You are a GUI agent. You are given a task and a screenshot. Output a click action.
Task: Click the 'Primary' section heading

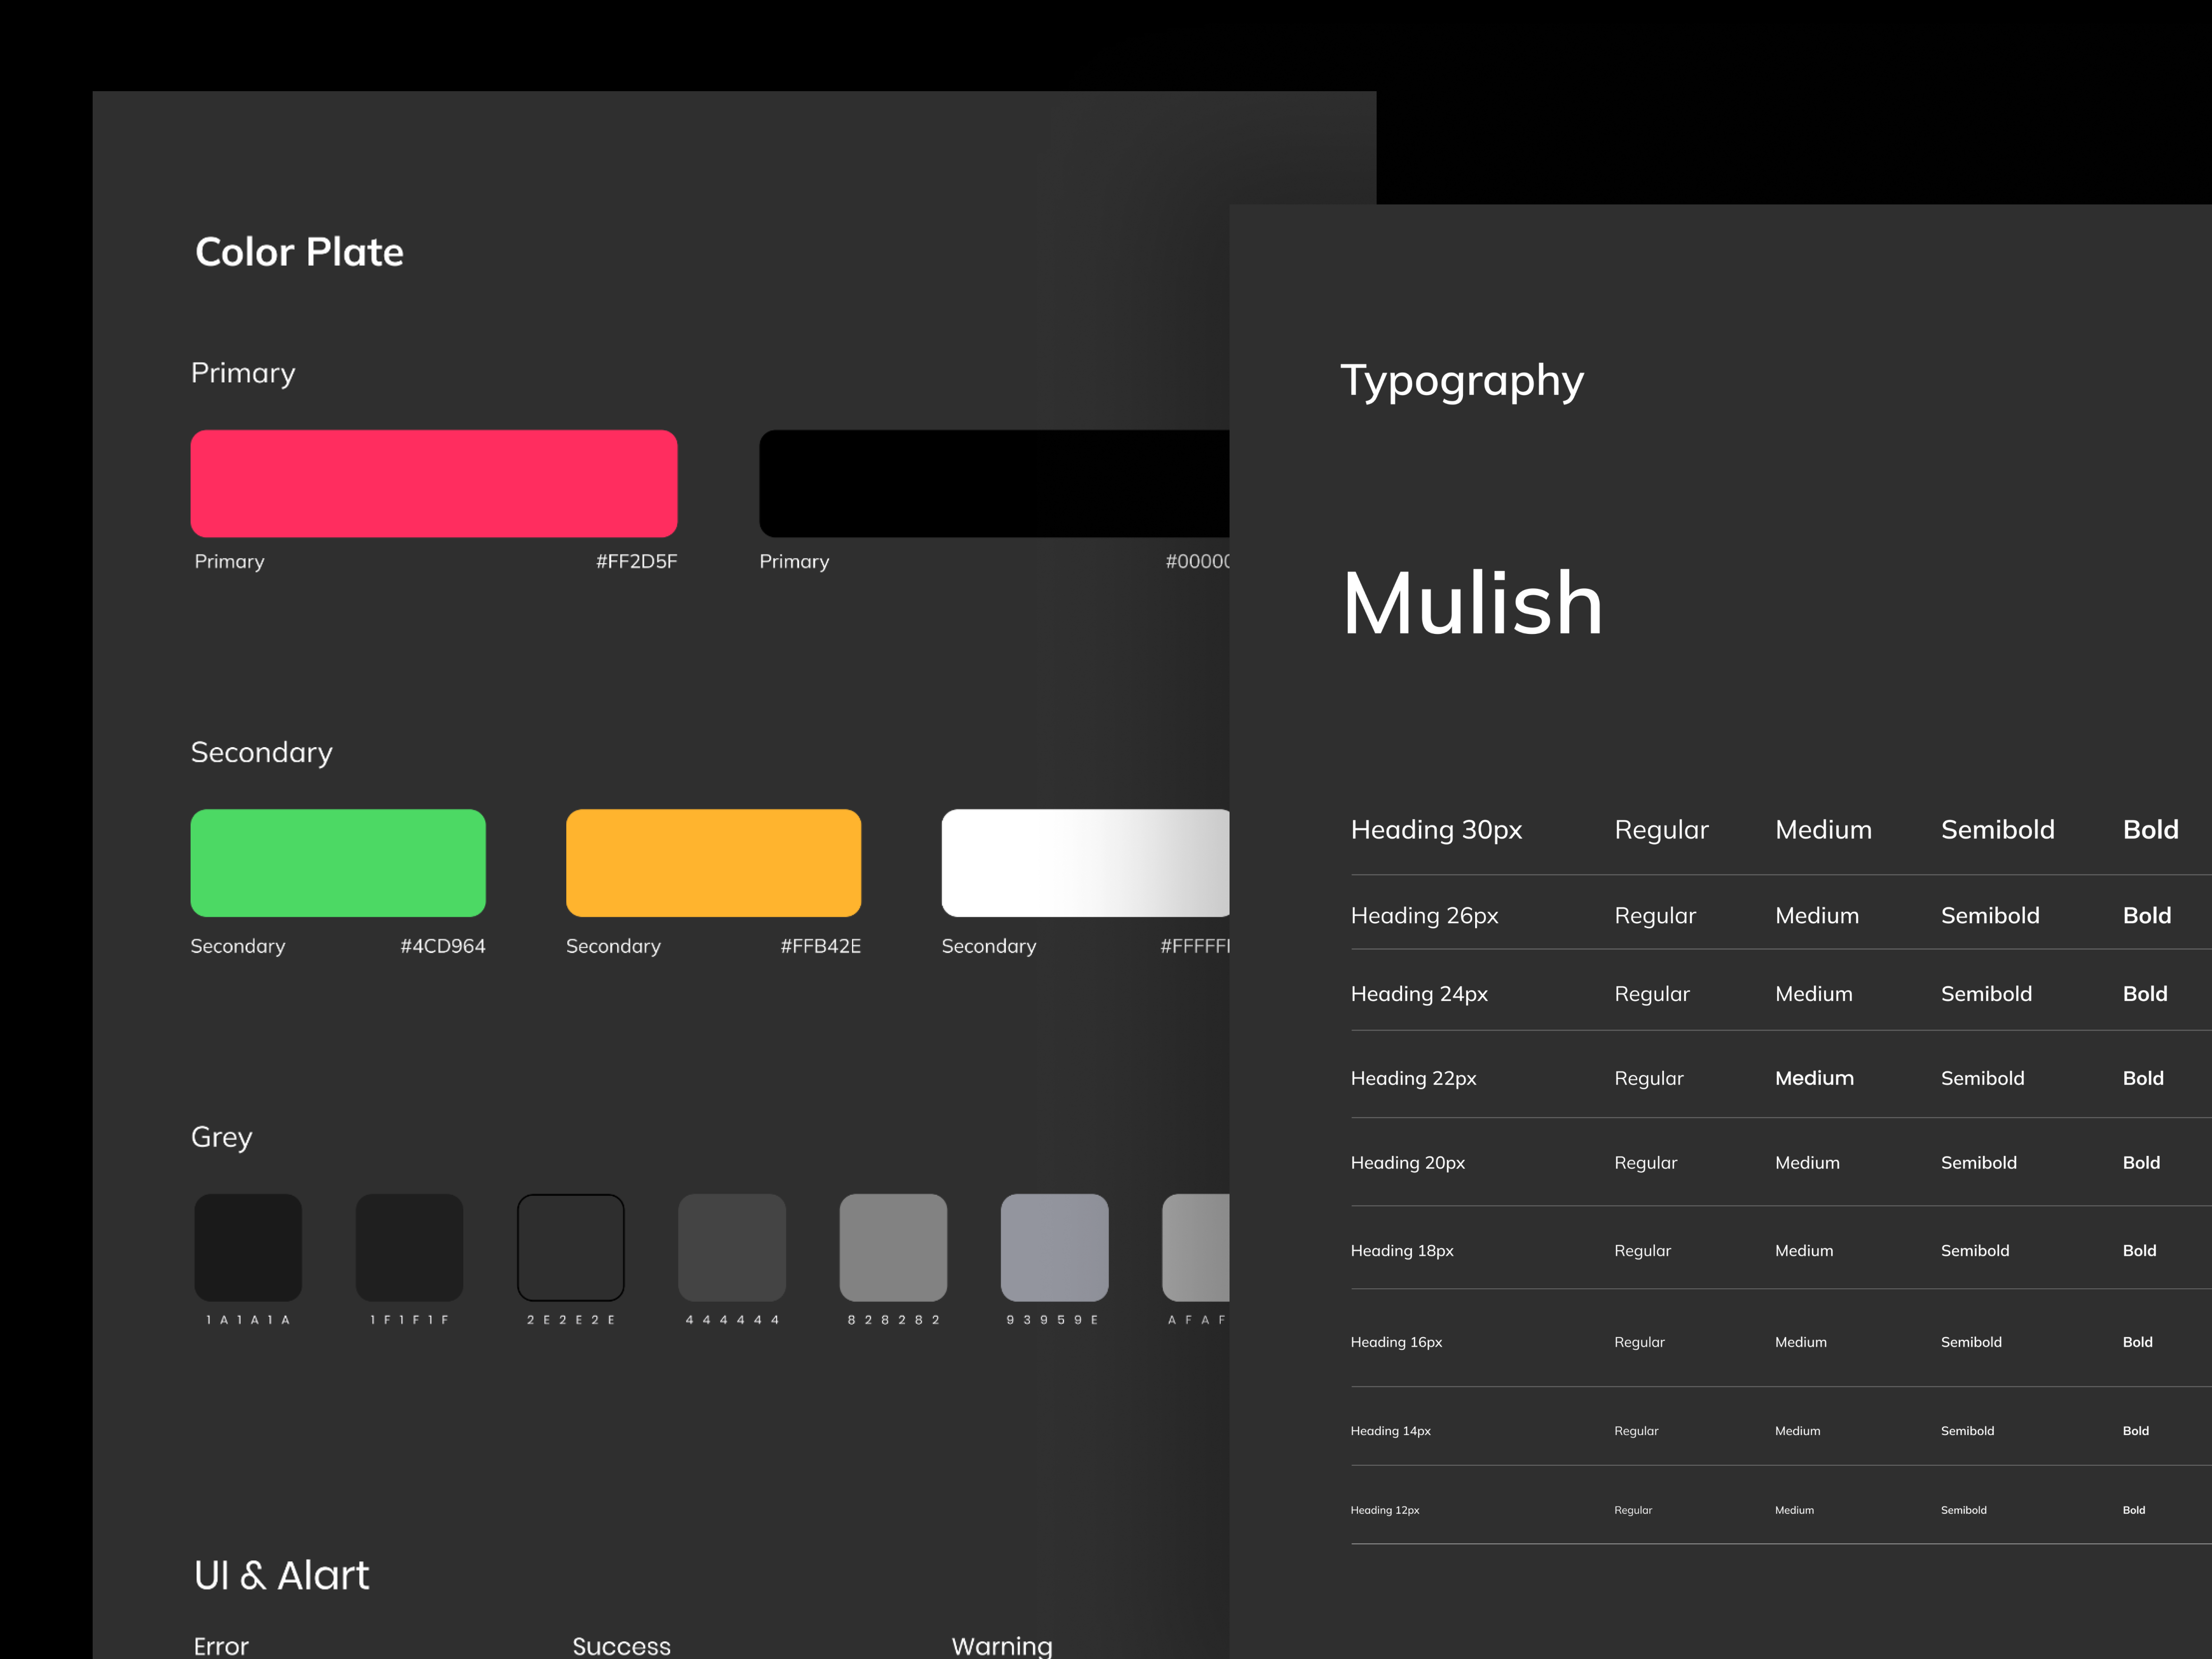243,374
